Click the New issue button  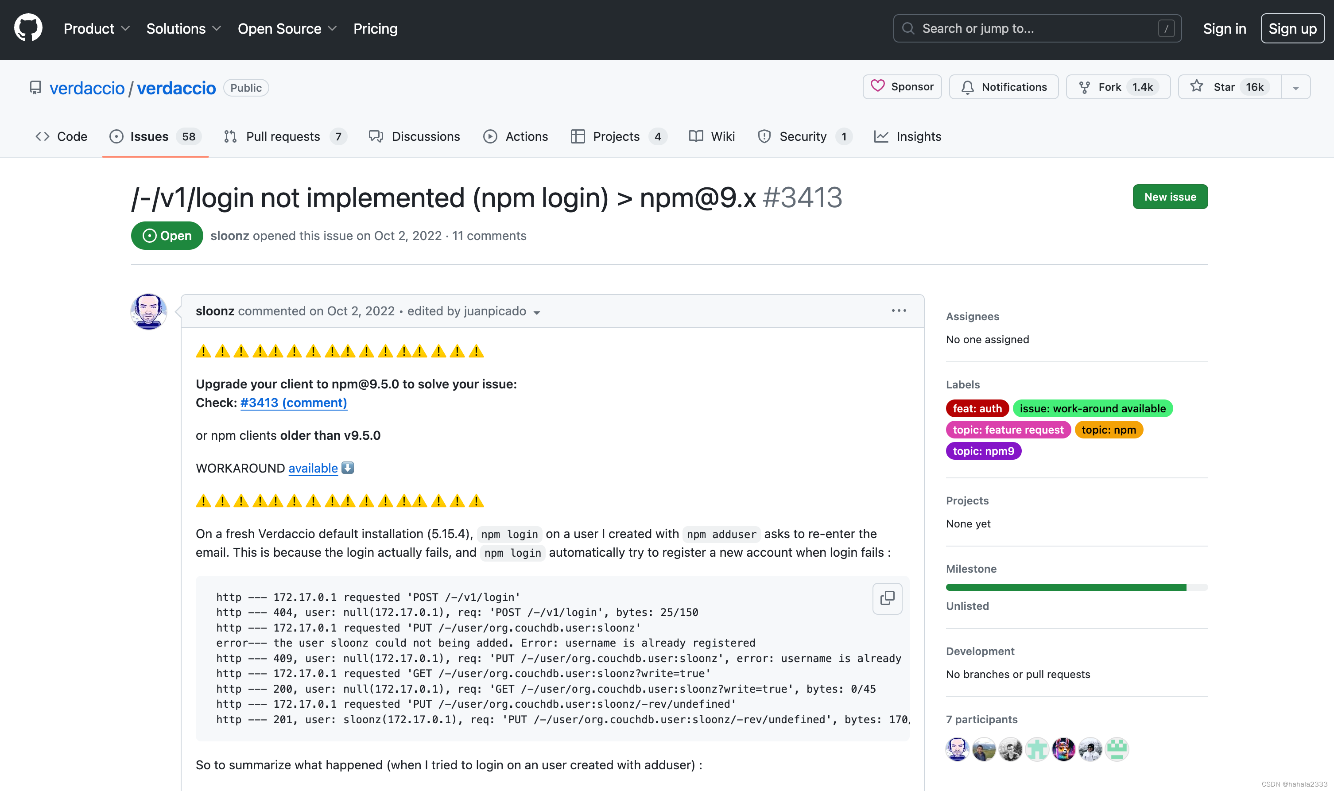click(x=1170, y=197)
